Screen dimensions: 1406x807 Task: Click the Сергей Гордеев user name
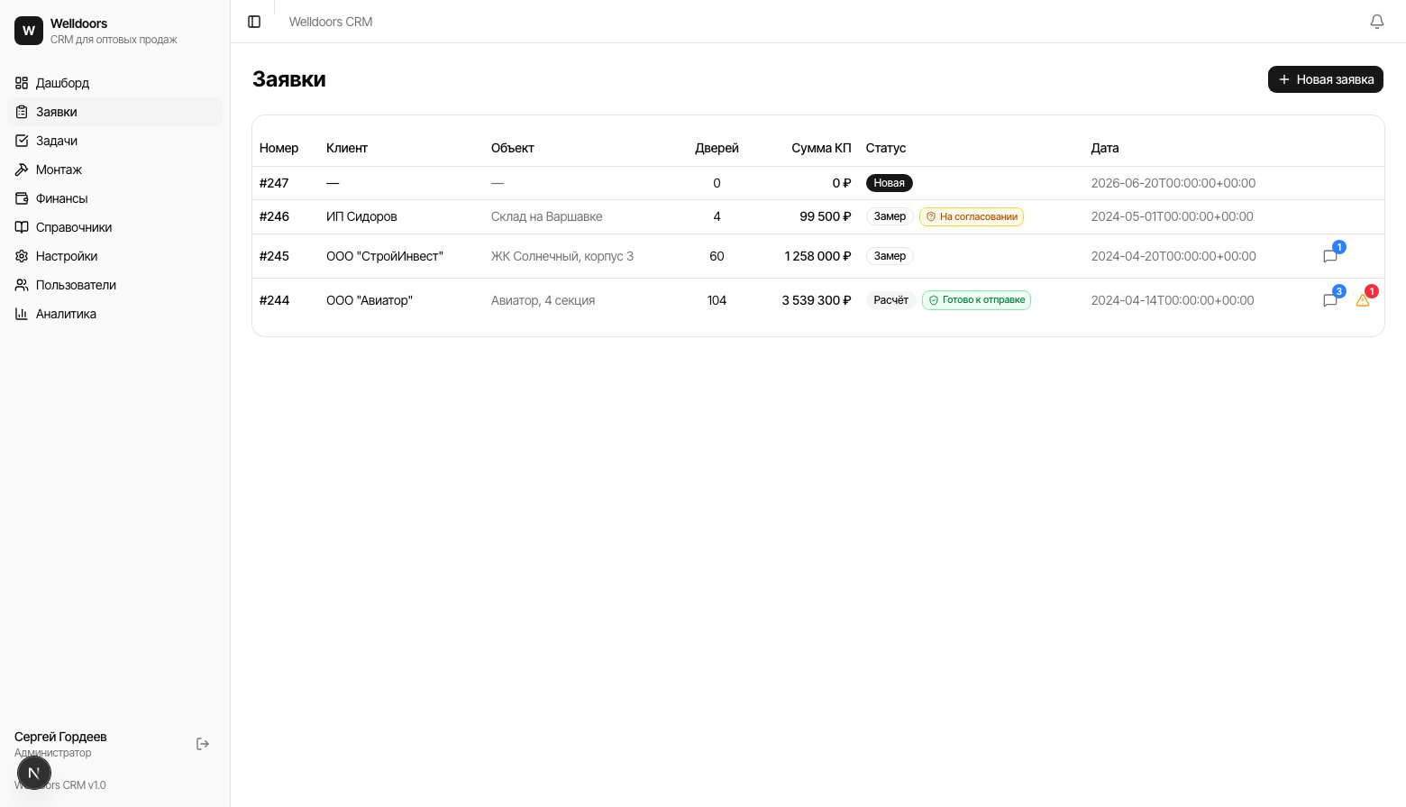[x=60, y=737]
